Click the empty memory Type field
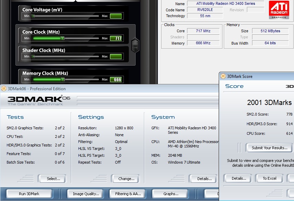The width and height of the screenshot is (294, 201). (x=270, y=37)
